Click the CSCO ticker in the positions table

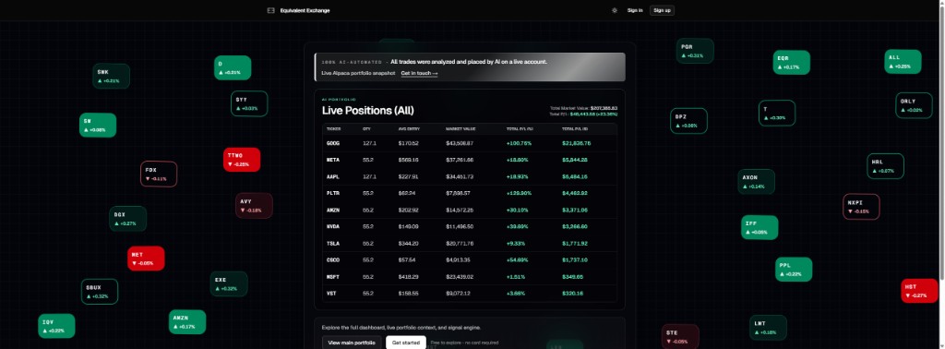[333, 259]
